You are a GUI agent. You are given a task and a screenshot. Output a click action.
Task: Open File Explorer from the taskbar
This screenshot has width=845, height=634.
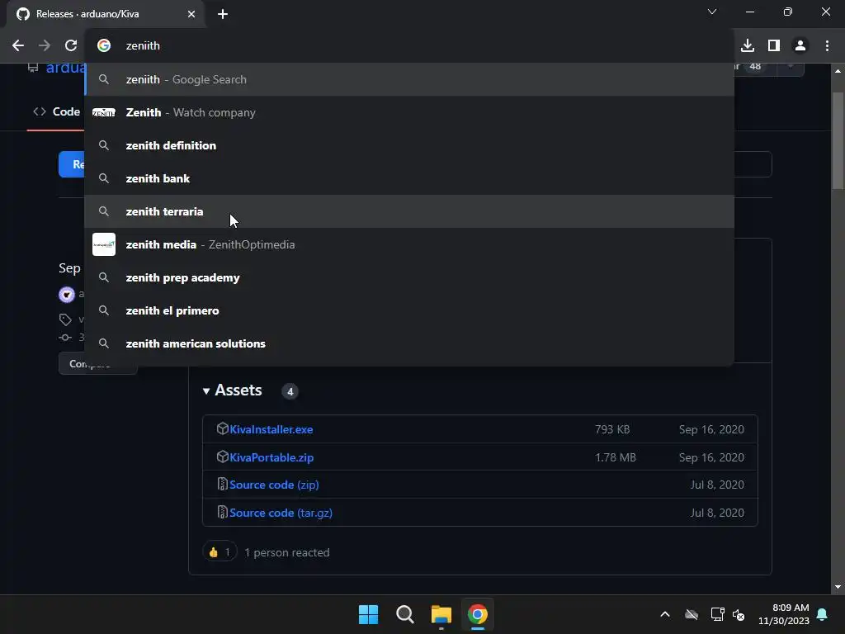click(441, 614)
